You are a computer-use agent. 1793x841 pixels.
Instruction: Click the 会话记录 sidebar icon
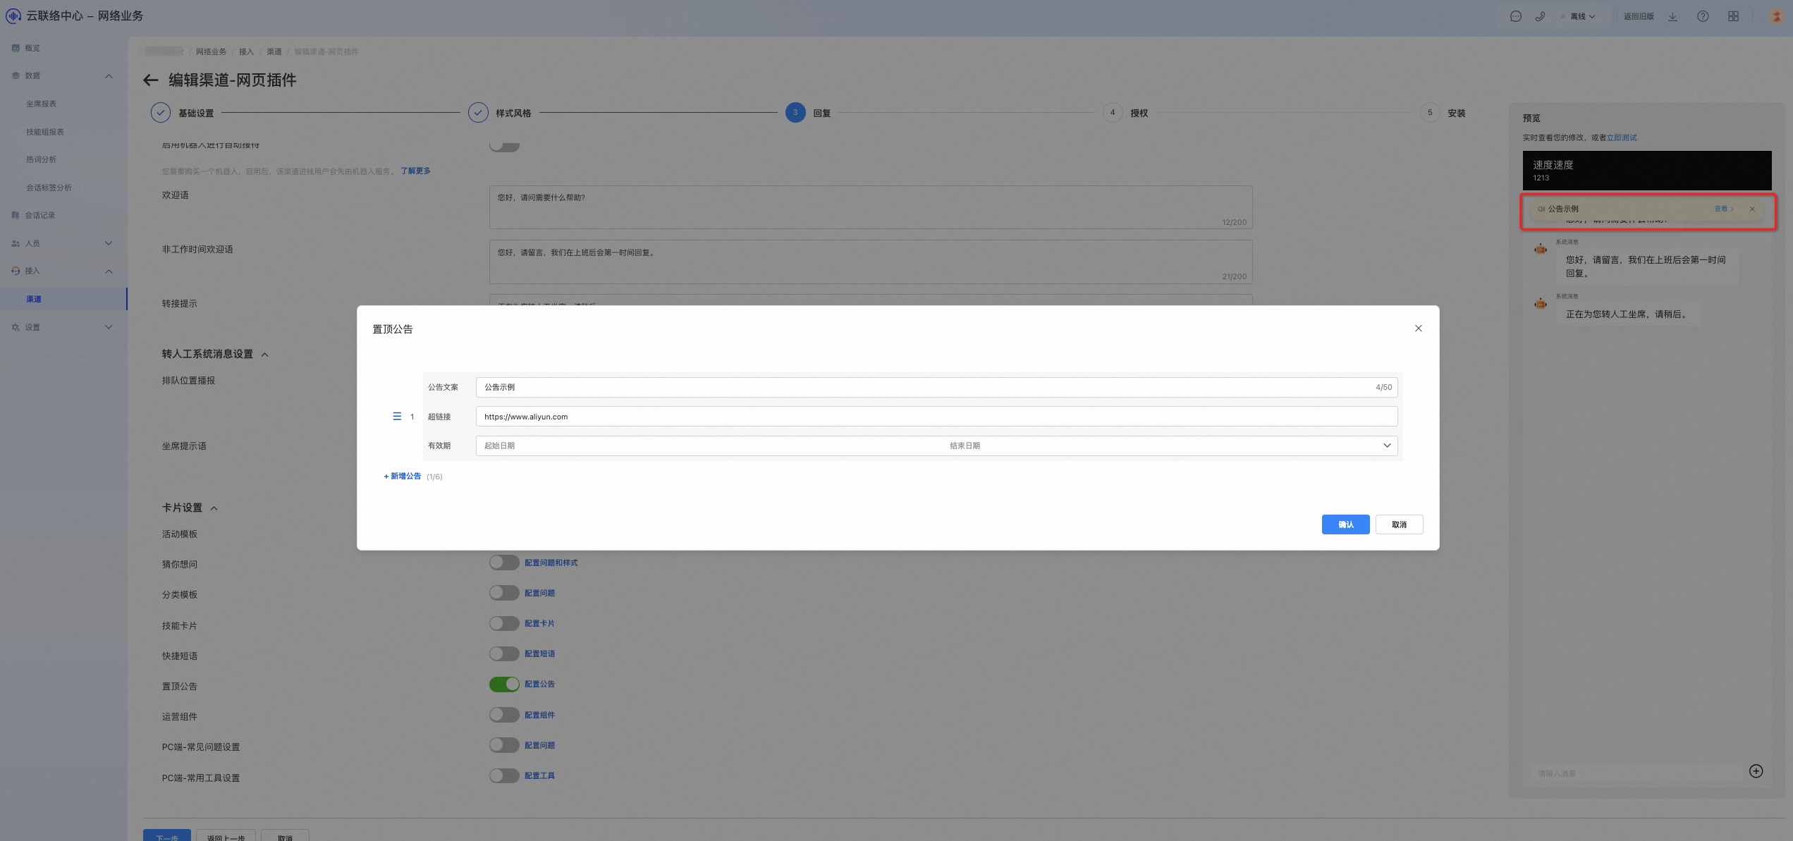click(16, 215)
